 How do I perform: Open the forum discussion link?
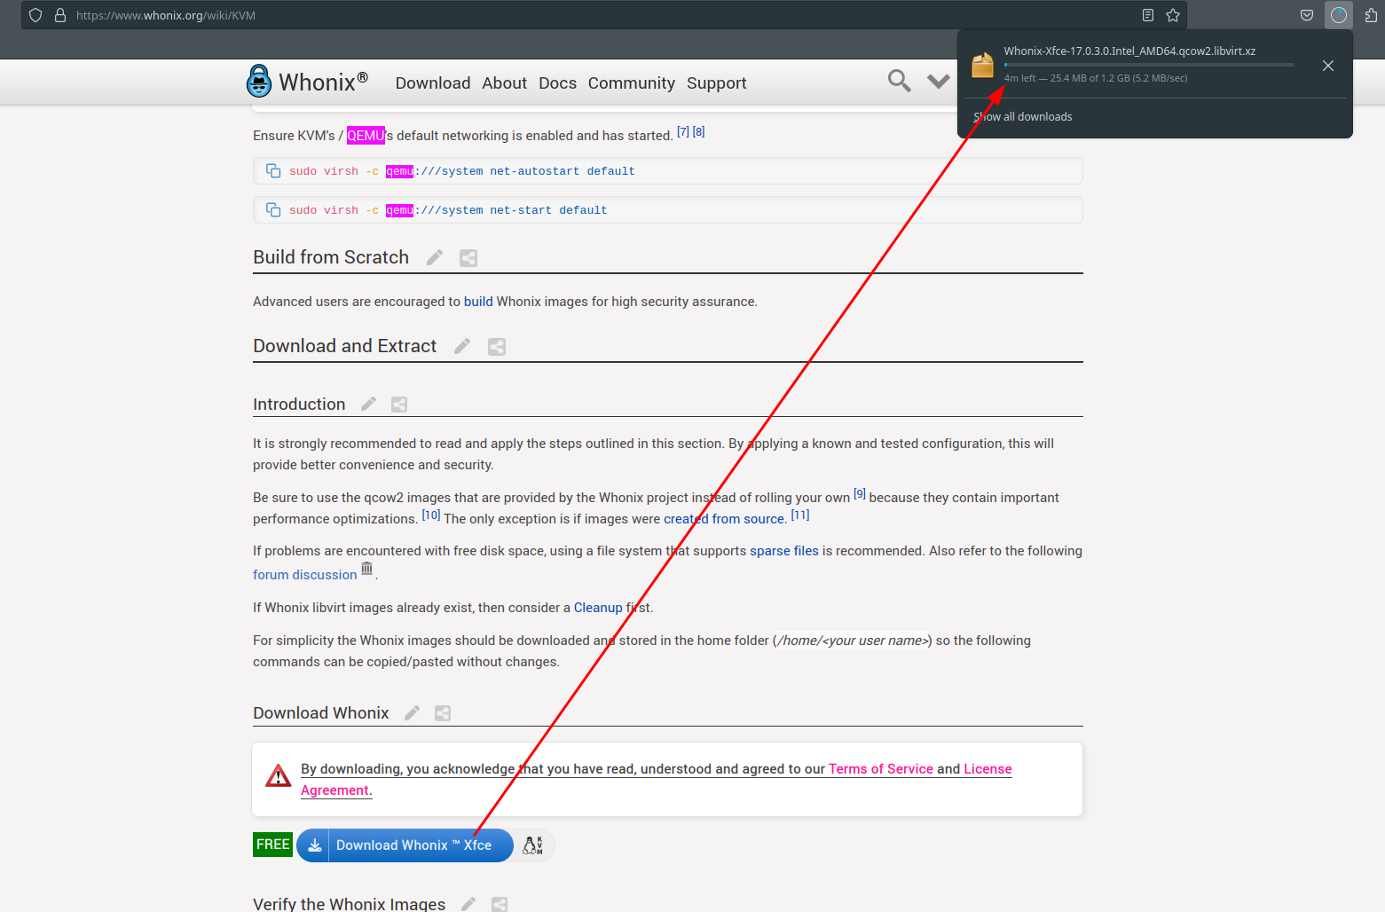305,575
